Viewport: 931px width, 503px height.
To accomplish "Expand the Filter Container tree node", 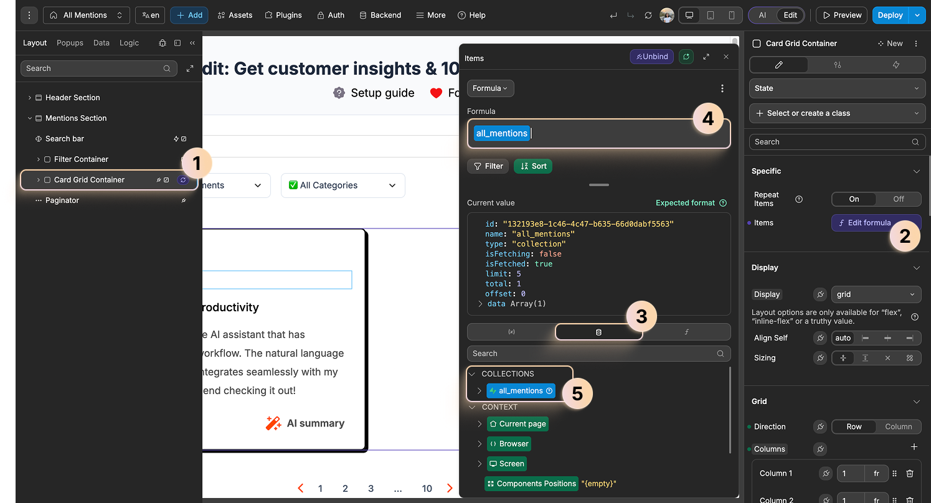I will coord(38,159).
